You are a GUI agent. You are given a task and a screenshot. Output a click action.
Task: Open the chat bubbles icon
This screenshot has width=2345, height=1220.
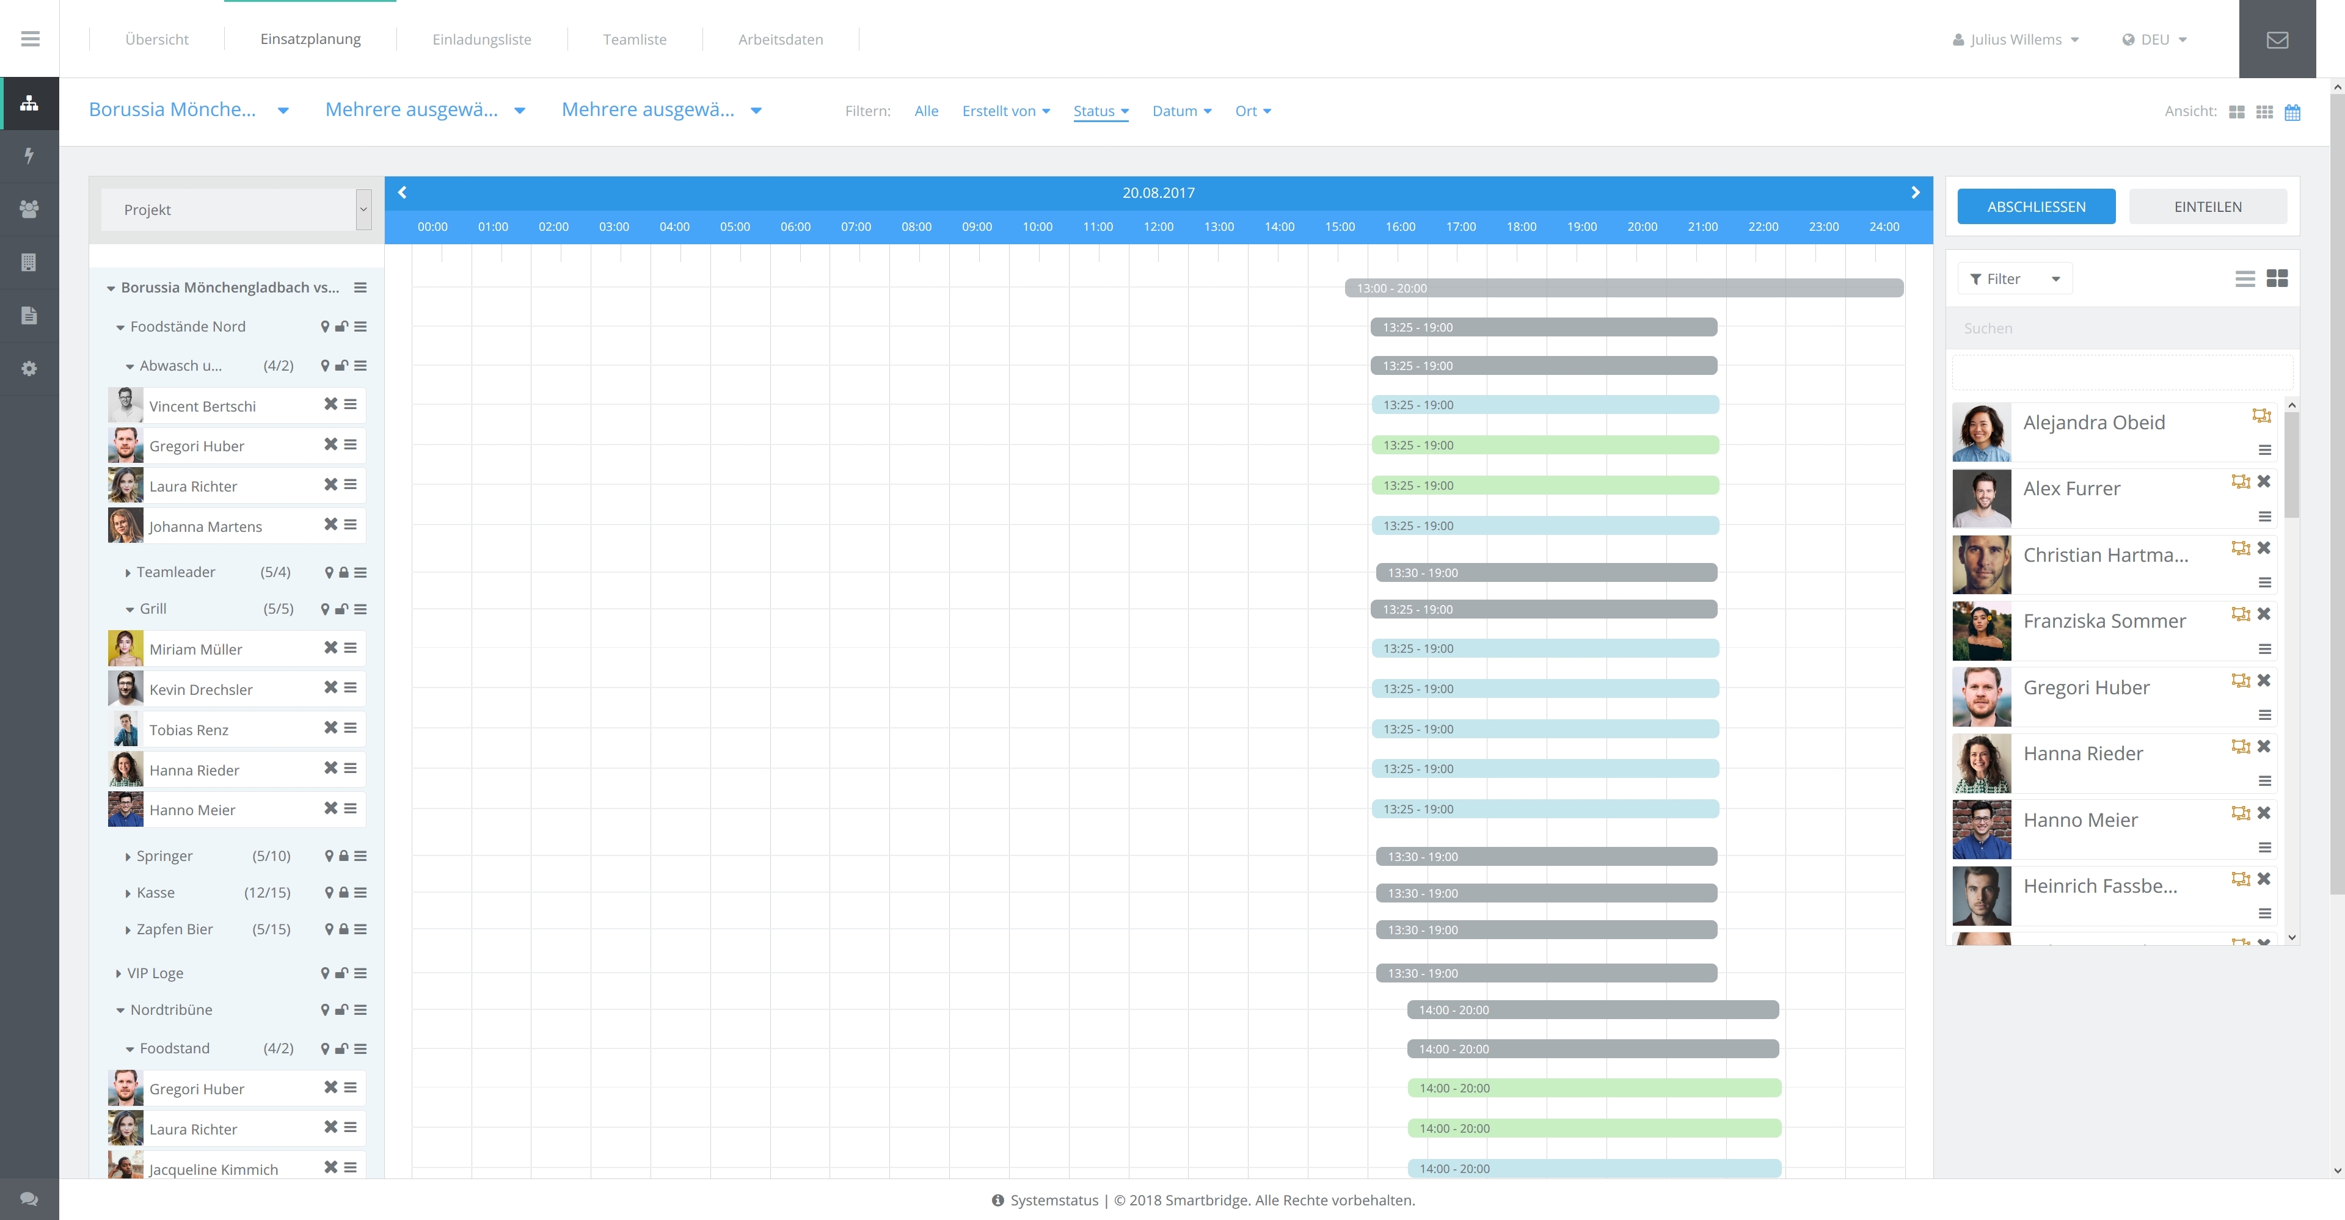[29, 1198]
